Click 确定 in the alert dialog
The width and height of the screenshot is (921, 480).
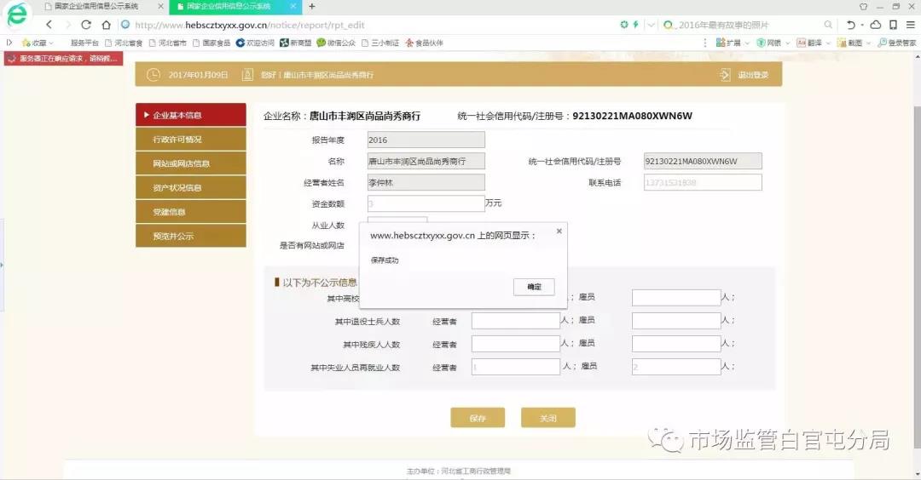(534, 288)
